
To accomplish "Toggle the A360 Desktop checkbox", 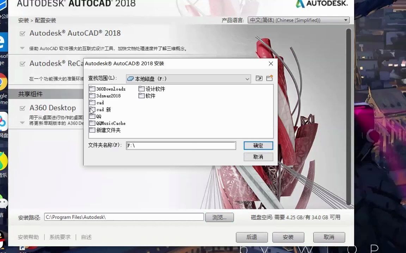I will click(x=22, y=108).
